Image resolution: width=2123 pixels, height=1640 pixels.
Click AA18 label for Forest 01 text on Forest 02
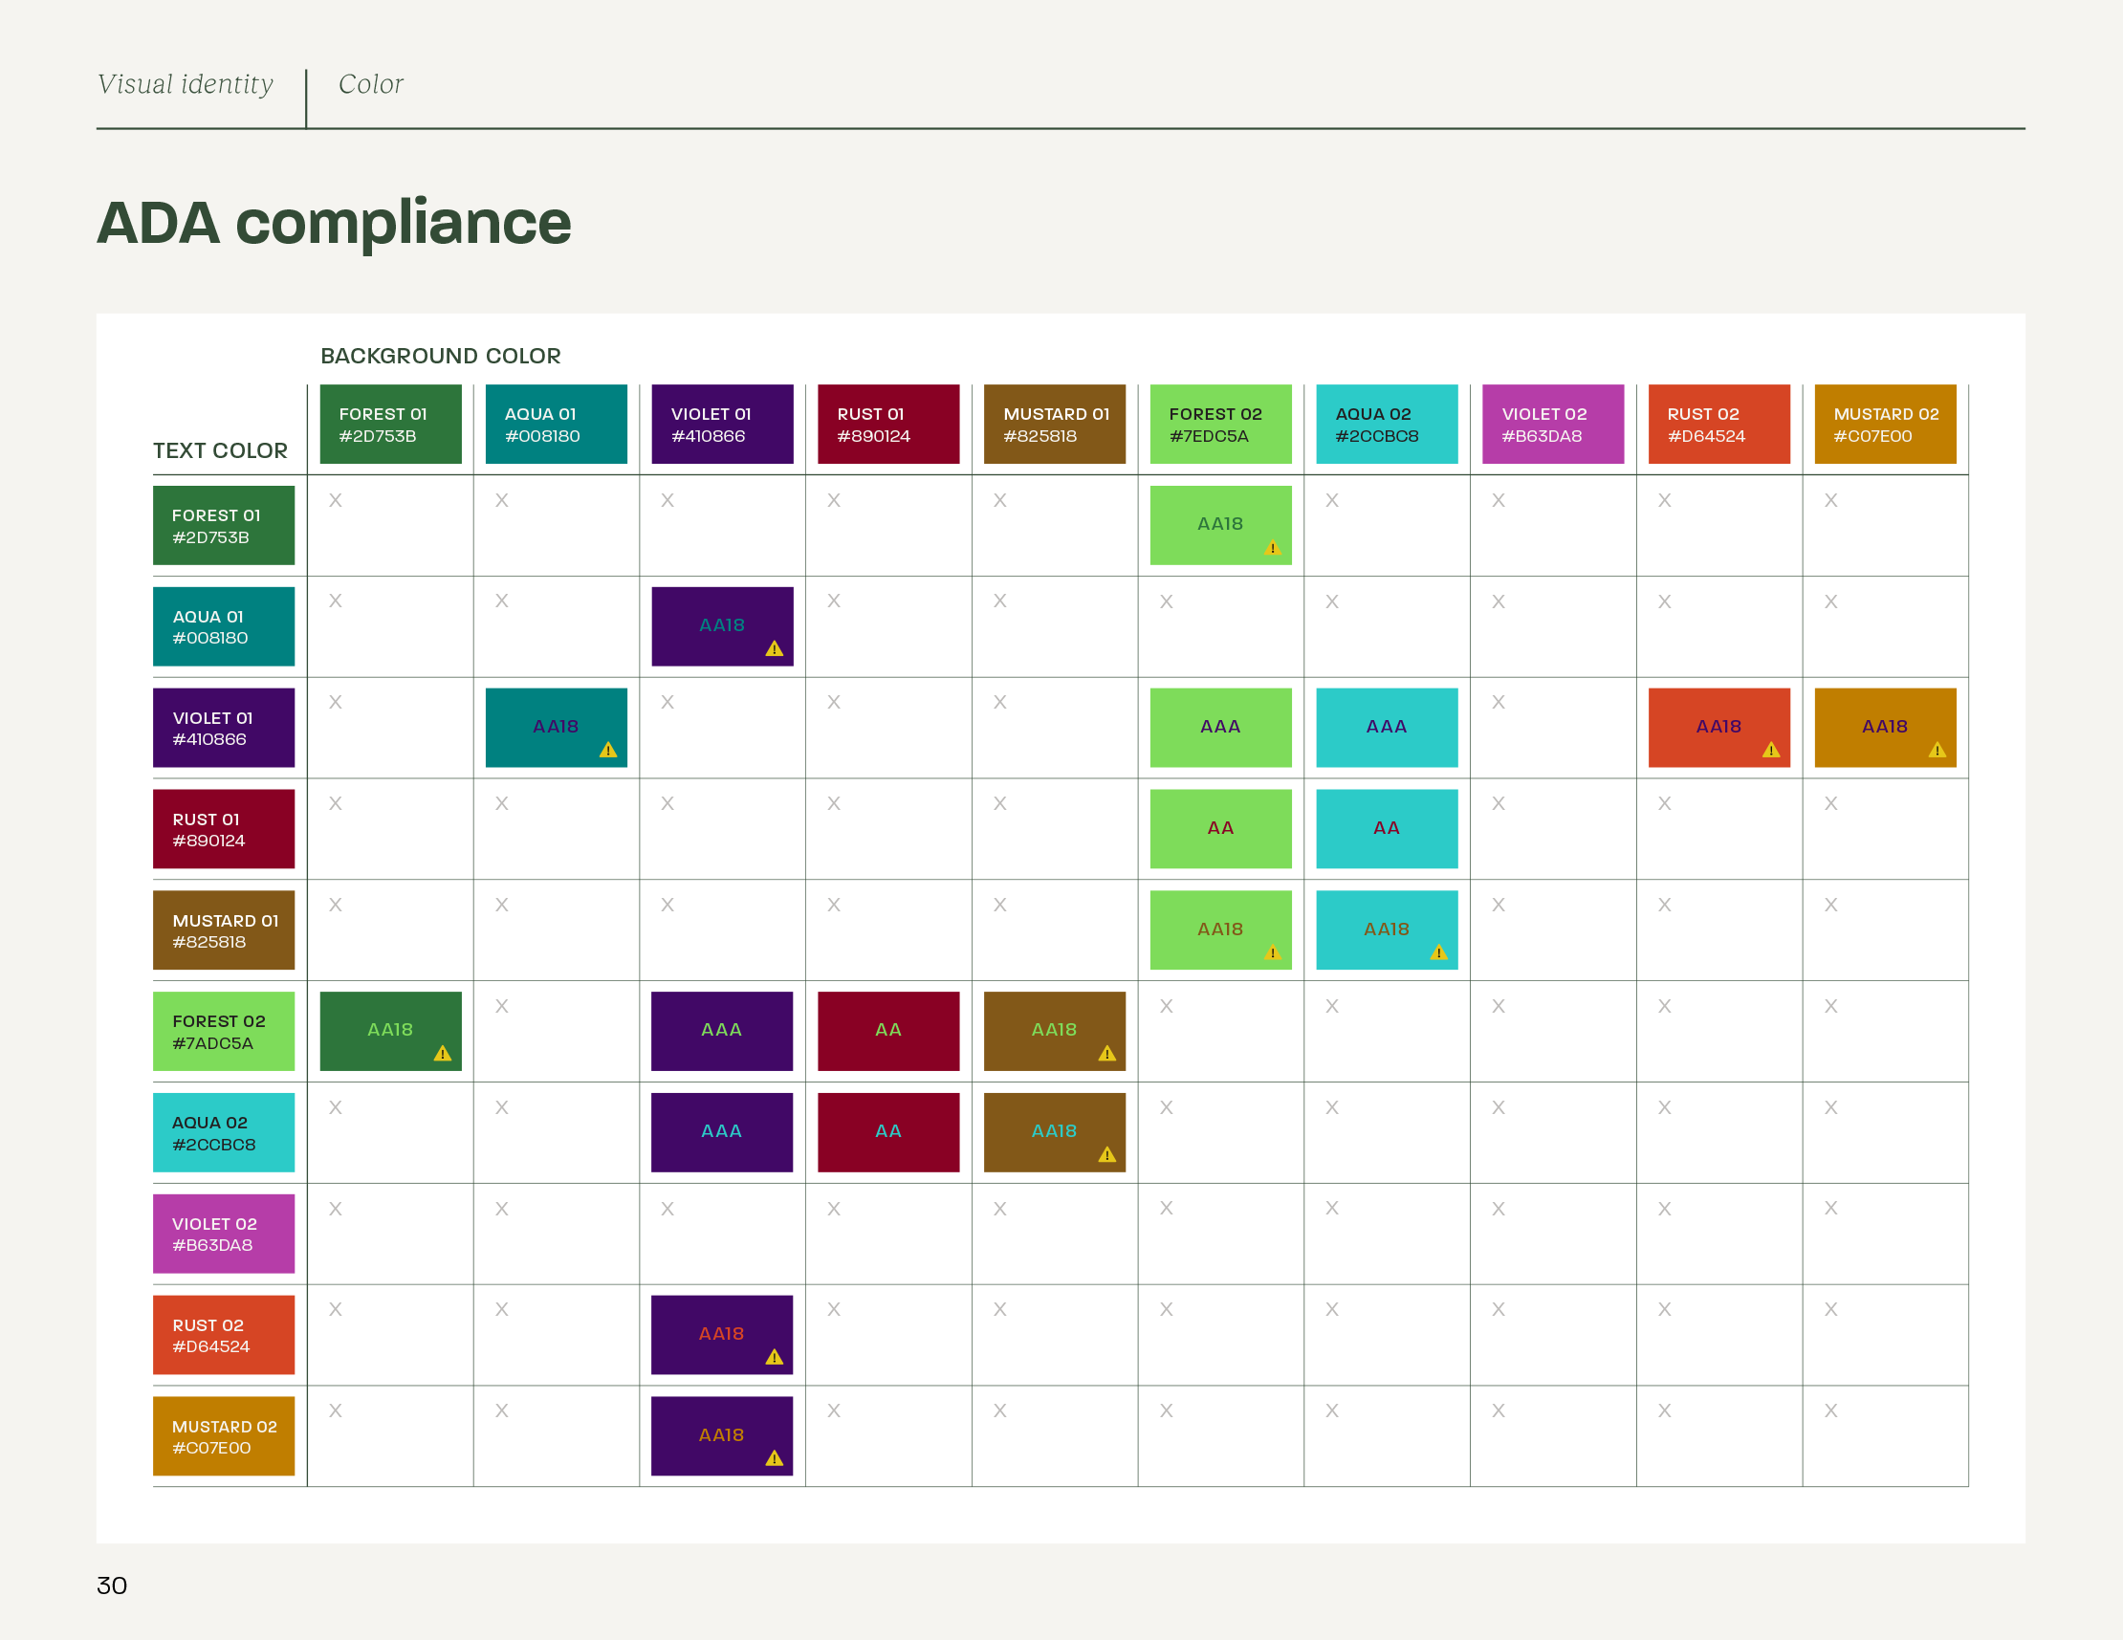pyautogui.click(x=1221, y=524)
